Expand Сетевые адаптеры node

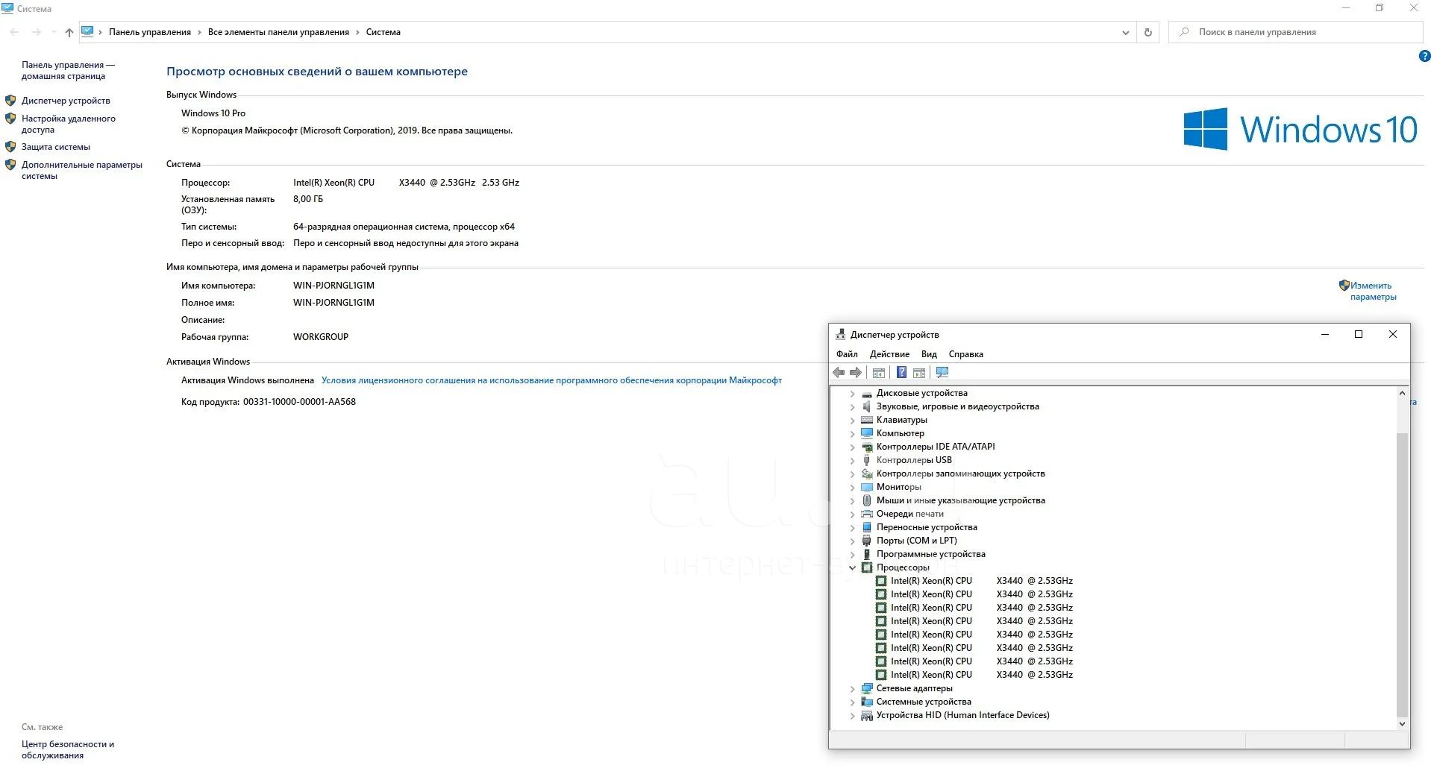point(853,689)
